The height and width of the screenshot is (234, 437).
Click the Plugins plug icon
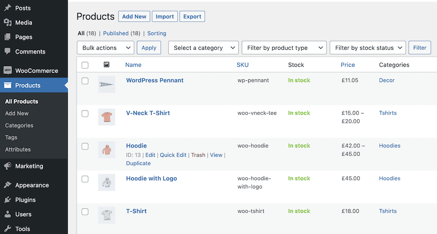tap(7, 200)
